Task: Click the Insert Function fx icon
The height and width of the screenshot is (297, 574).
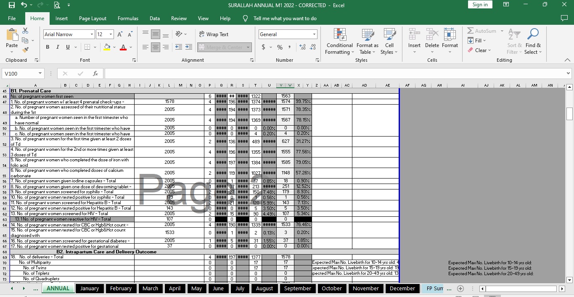Action: tap(95, 74)
